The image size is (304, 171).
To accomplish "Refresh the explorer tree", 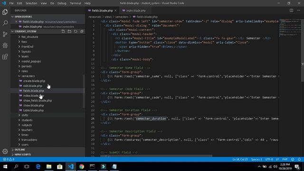I will point(76,31).
